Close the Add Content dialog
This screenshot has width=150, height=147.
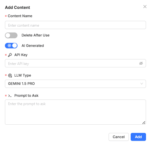(145, 7)
